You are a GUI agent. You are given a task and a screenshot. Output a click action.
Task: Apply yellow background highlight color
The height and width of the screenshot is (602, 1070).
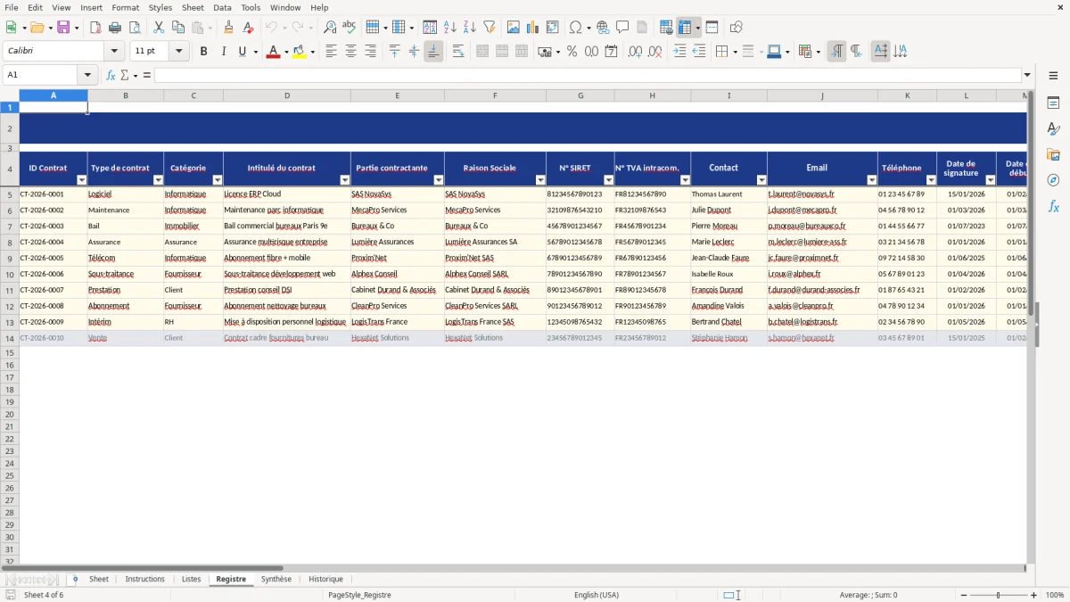(299, 52)
